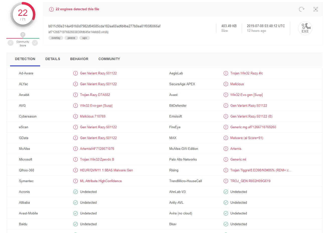Click the upx tag

[85, 38]
